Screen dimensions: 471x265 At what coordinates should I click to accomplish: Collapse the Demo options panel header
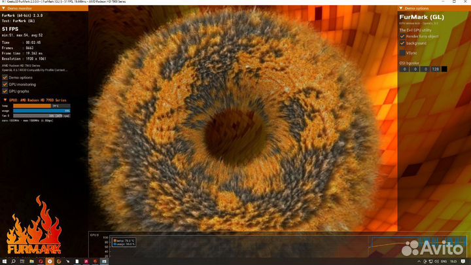coord(419,8)
